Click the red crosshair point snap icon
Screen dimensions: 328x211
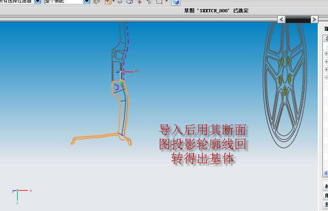139,2
